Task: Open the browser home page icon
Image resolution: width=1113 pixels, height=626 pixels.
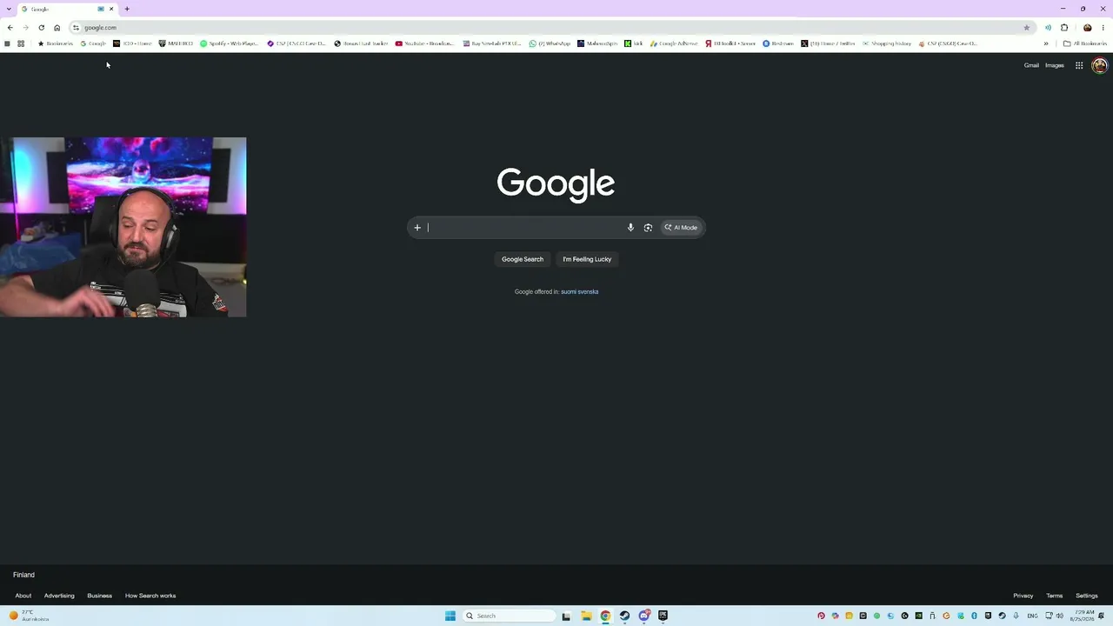Action: 57,28
